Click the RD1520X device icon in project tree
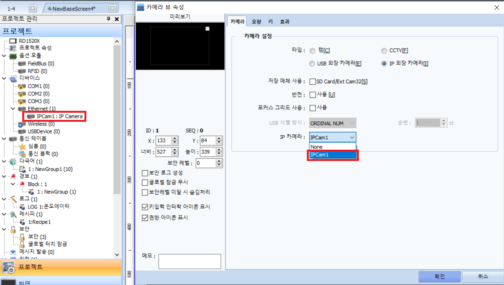Viewport: 504px width, 285px height. [x=13, y=41]
